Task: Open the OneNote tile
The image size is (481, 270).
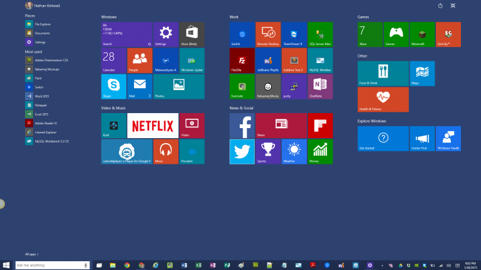Action: pos(320,87)
